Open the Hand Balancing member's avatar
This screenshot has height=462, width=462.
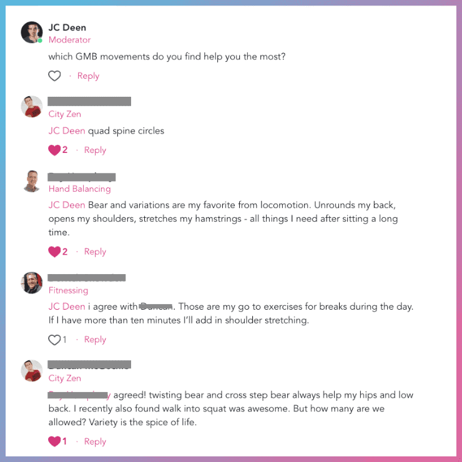tap(32, 181)
